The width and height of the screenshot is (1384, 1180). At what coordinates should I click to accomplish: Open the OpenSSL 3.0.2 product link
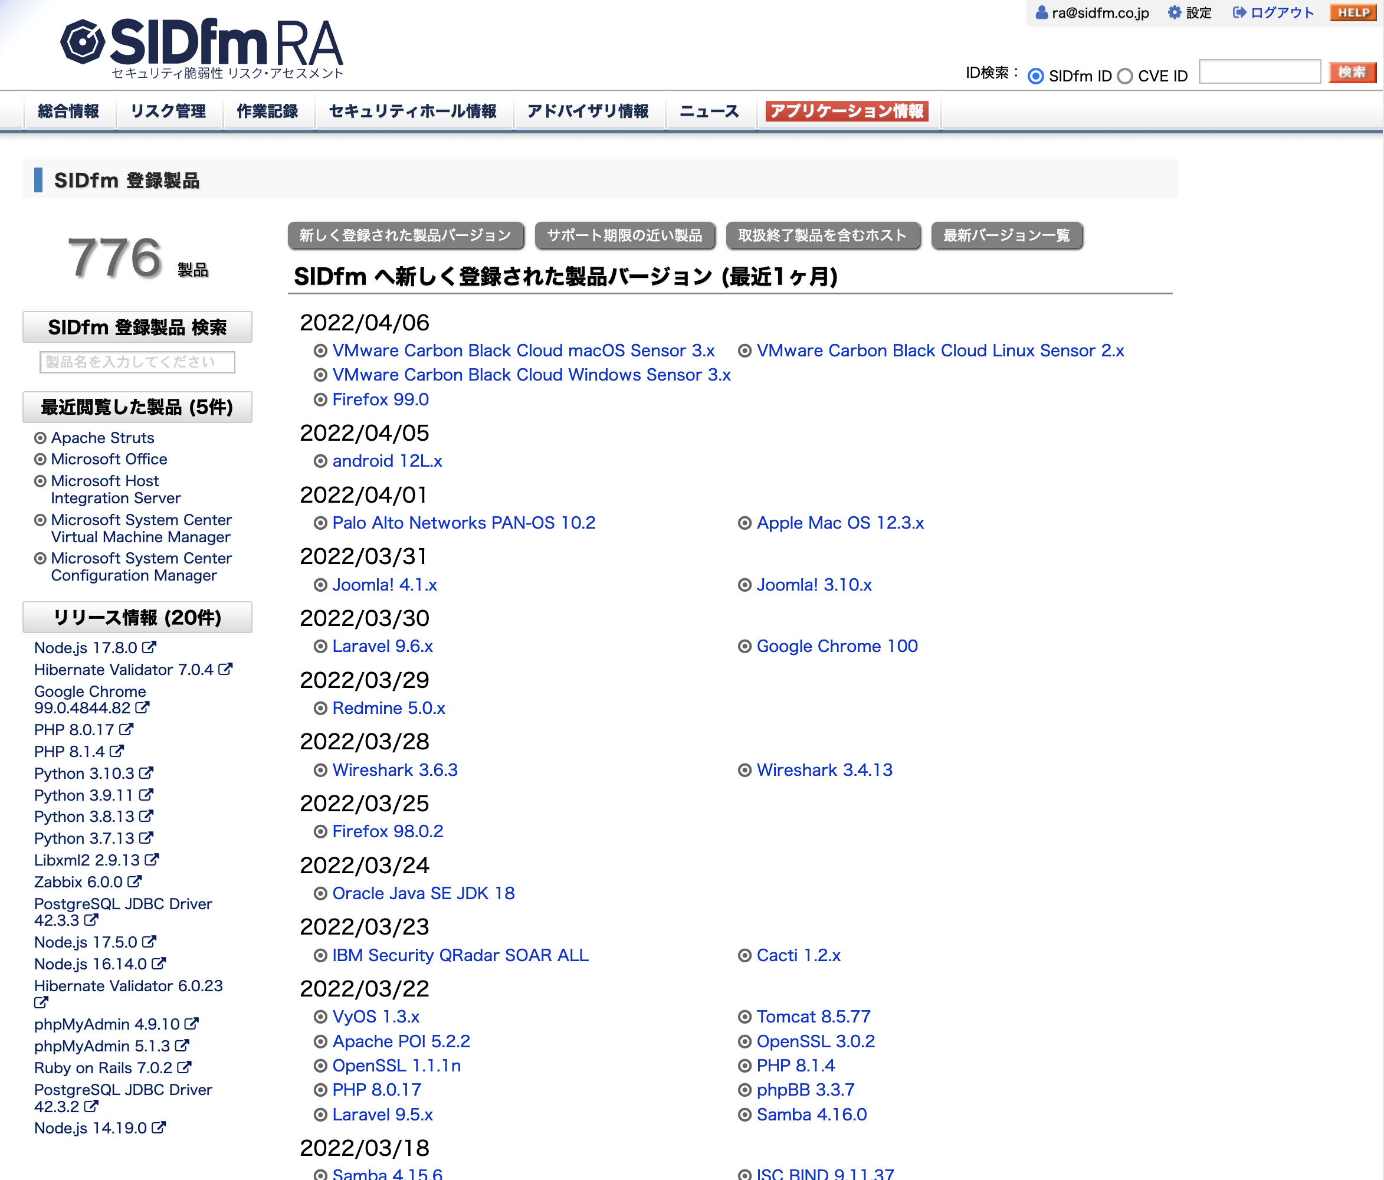pyautogui.click(x=815, y=1041)
